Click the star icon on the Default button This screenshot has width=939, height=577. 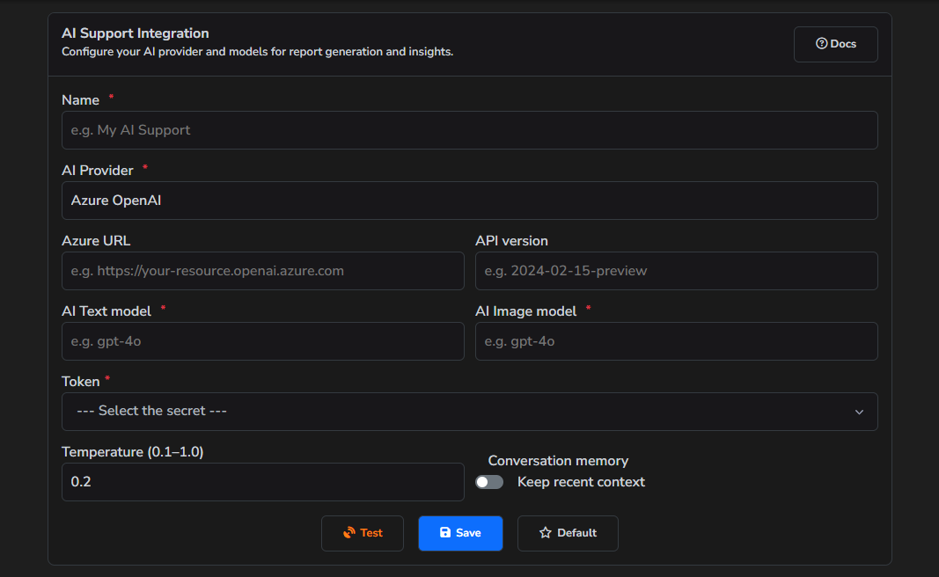tap(547, 533)
